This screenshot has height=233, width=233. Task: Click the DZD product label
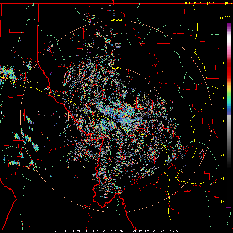(x=228, y=16)
